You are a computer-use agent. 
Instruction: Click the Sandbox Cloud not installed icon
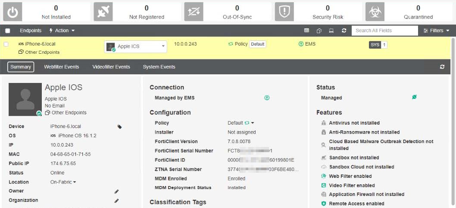(x=324, y=167)
